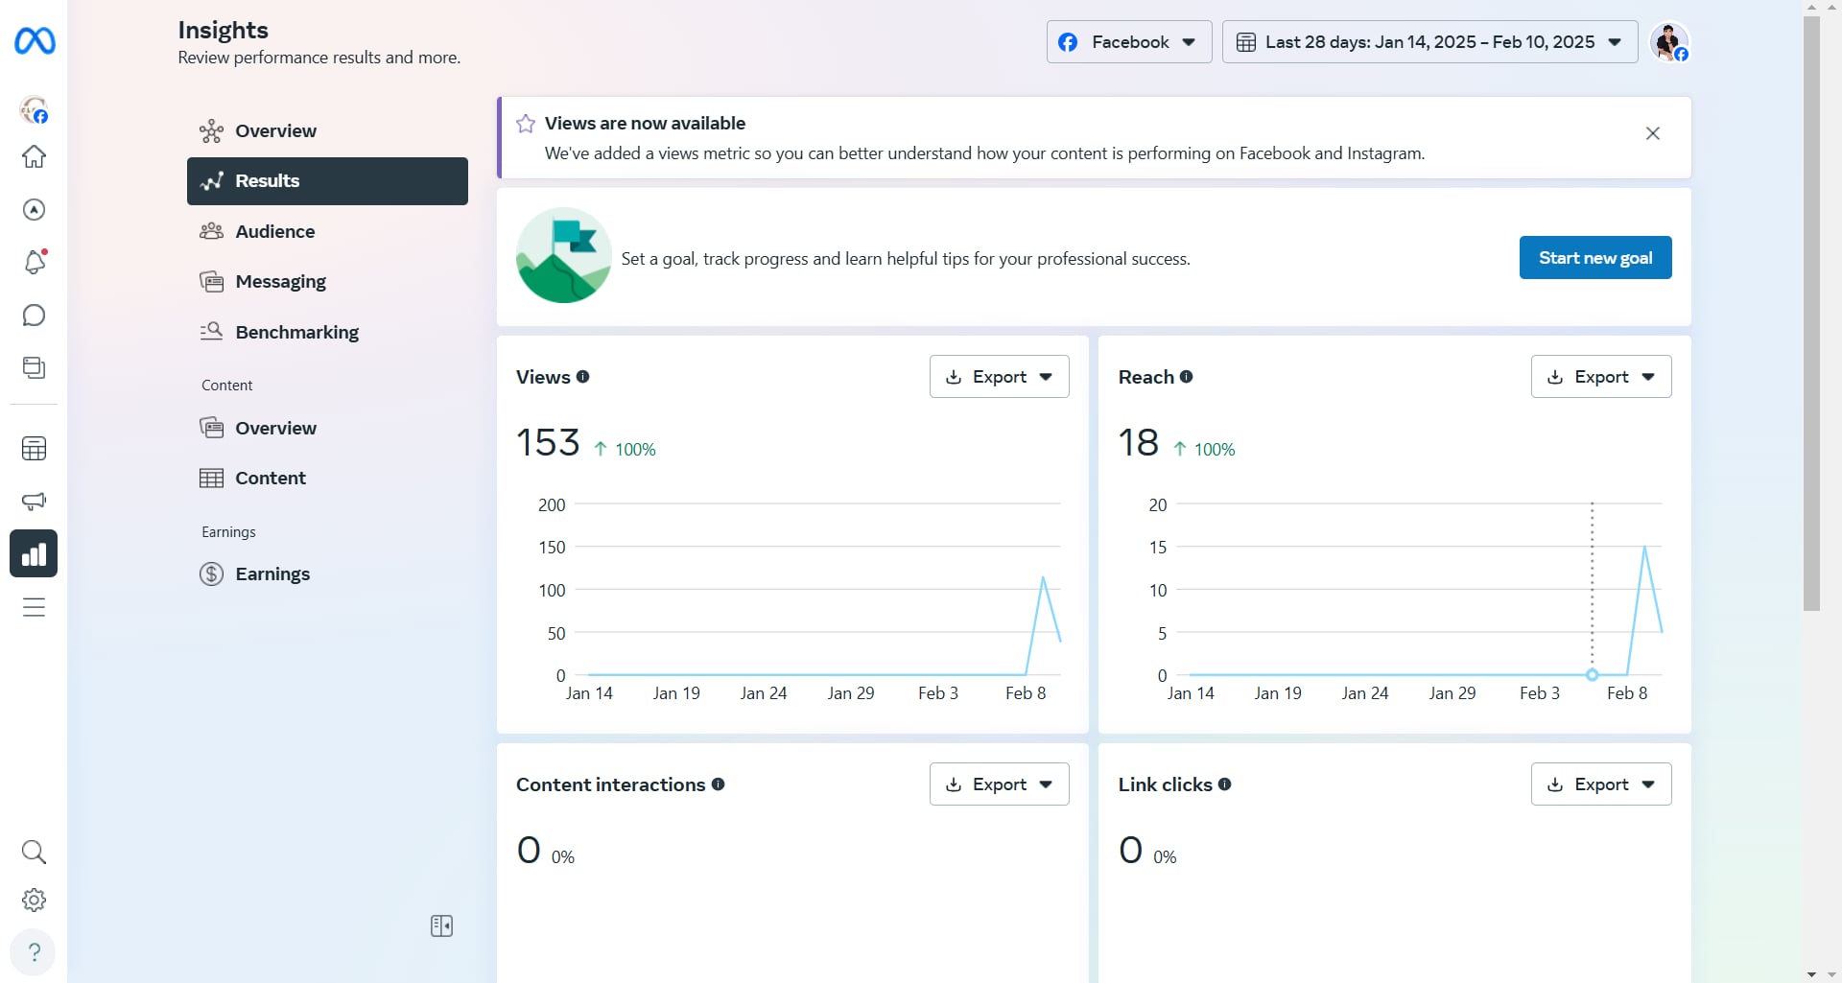Click info icon next to Views
This screenshot has width=1842, height=983.
pyautogui.click(x=582, y=377)
